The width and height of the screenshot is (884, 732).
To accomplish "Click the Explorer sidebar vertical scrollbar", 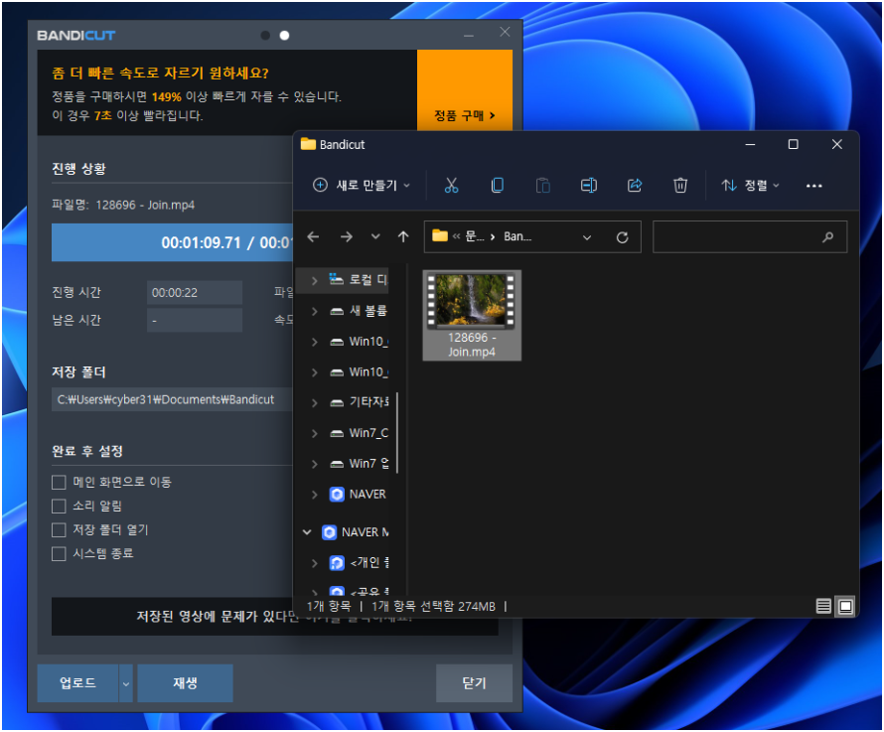I will point(397,433).
